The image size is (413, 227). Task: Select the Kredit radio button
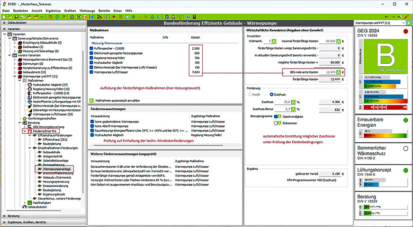[250, 95]
